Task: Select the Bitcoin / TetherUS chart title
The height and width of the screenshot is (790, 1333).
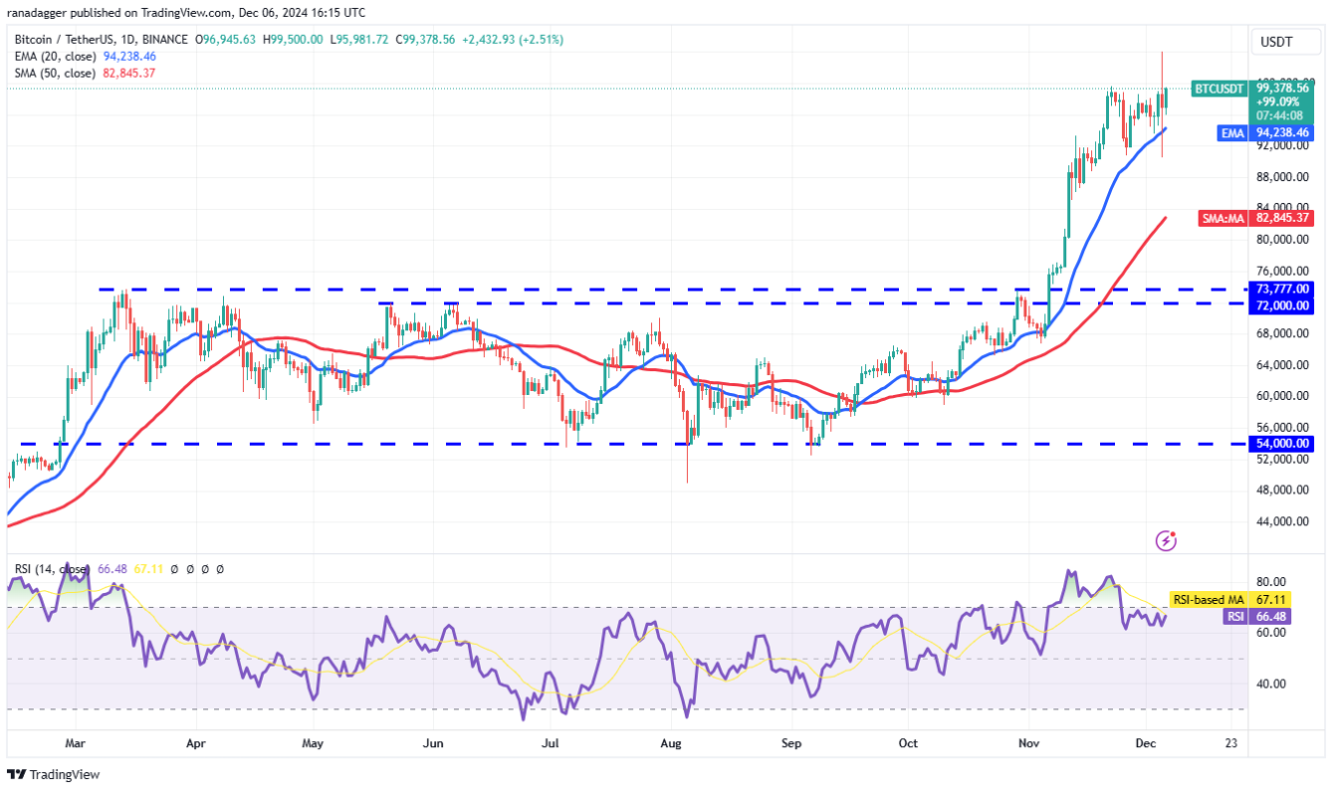Action: 102,40
